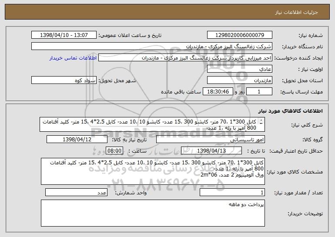The height and width of the screenshot is (237, 335).
Task: Click the time field showing 08:00
Action: [x=114, y=151]
